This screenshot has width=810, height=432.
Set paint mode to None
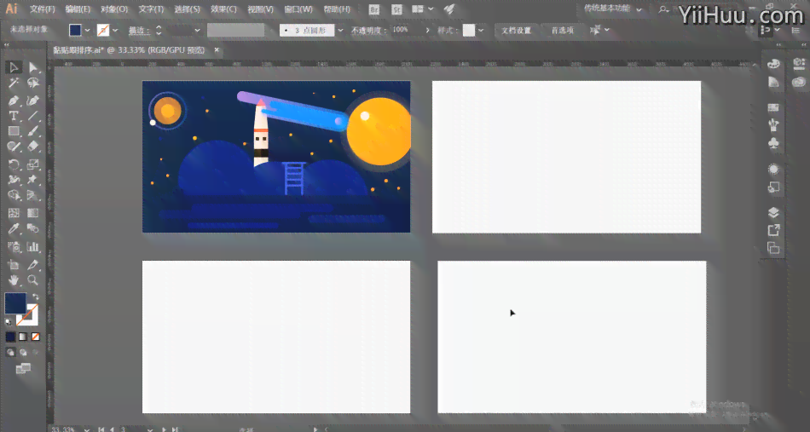(x=36, y=337)
